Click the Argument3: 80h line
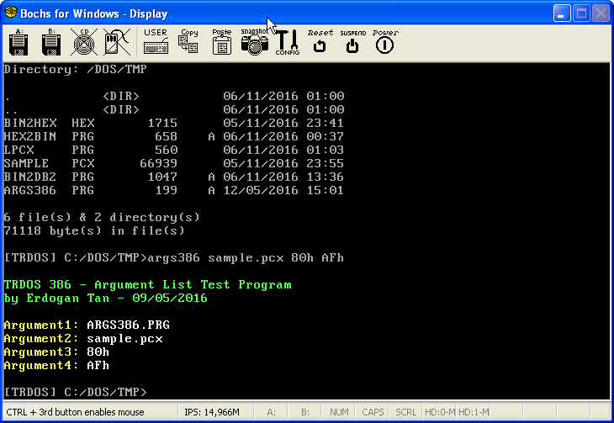The image size is (614, 423). click(57, 352)
